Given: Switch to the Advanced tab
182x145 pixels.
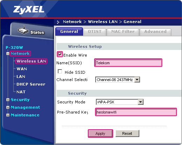Looking at the screenshot, I should coord(155,32).
